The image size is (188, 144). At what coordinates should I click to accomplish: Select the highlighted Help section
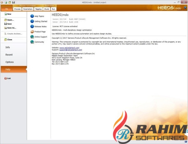pyautogui.click(x=14, y=69)
